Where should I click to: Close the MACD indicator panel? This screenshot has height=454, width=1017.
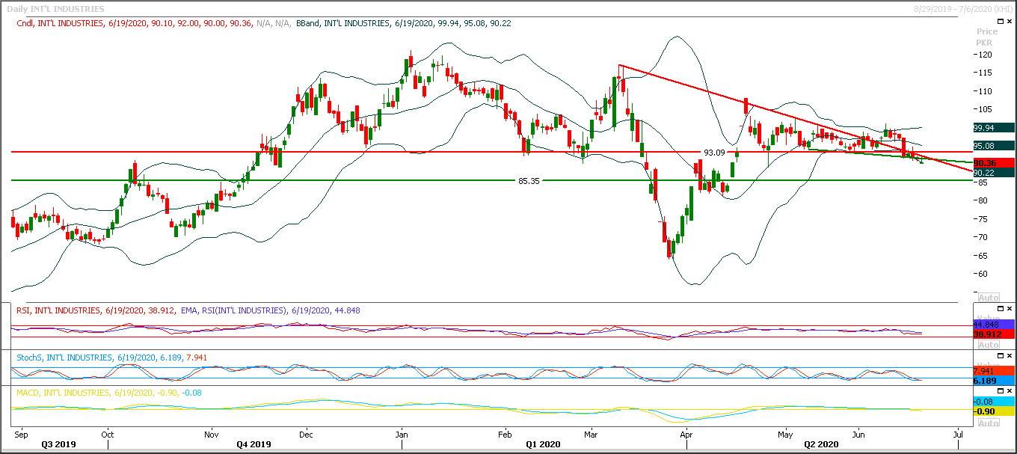coord(1009,390)
